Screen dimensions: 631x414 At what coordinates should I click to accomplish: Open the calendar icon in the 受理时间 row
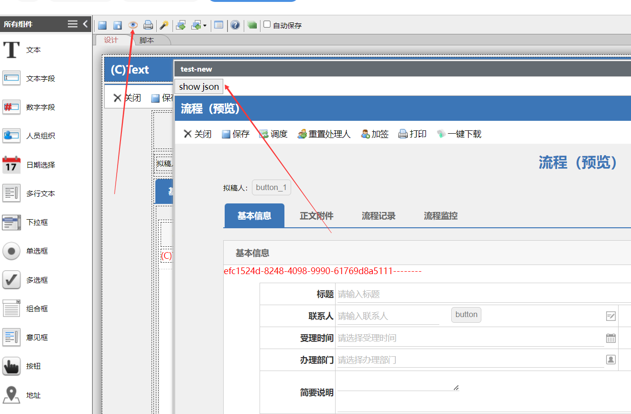611,338
